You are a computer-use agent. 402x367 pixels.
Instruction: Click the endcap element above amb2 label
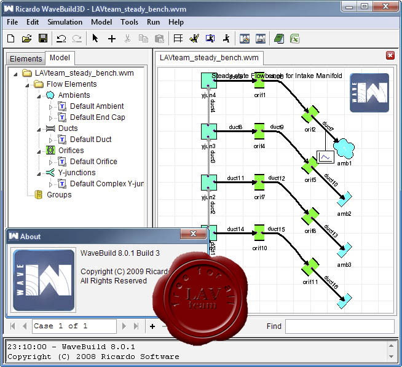tap(344, 199)
